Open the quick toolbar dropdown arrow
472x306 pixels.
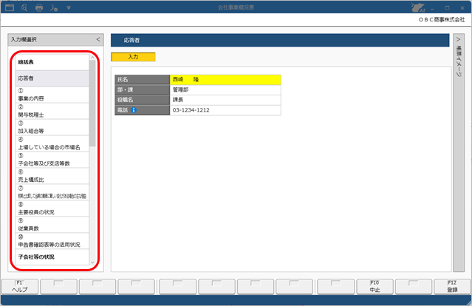[x=69, y=8]
